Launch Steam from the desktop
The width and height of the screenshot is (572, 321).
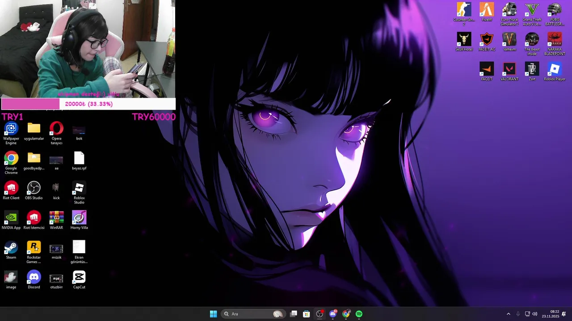(x=11, y=251)
